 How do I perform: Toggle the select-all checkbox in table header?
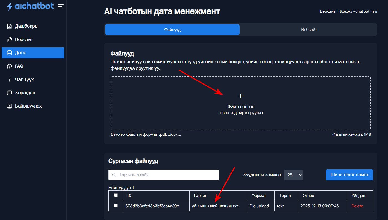pos(116,195)
